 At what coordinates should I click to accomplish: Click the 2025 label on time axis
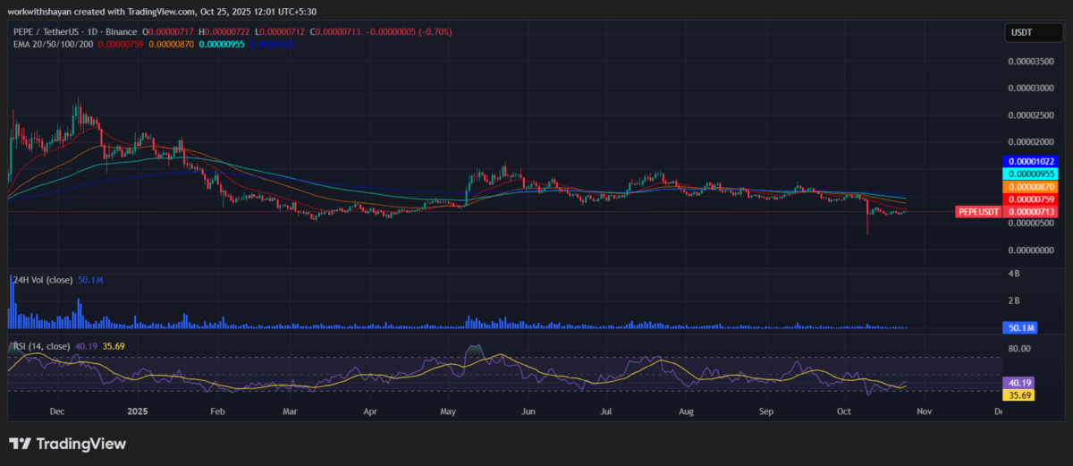pyautogui.click(x=137, y=411)
